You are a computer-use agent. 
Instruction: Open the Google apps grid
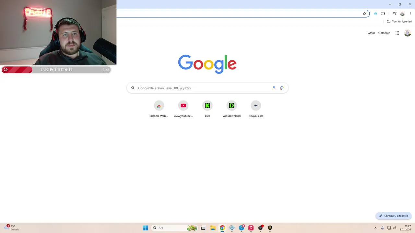pyautogui.click(x=397, y=33)
